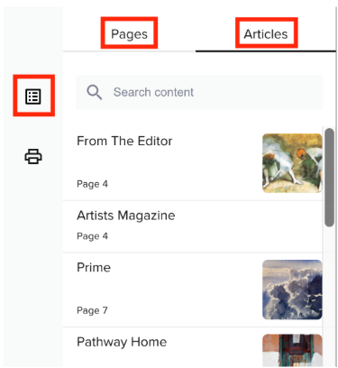
Task: Open the table of contents list icon
Action: pos(33,97)
